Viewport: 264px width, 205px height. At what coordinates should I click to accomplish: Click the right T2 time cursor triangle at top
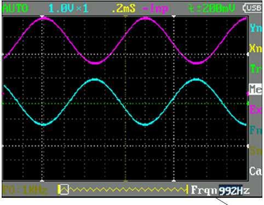[x=174, y=16]
